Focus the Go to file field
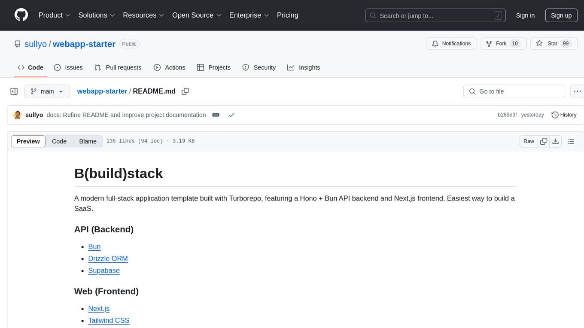584x328 pixels. click(514, 91)
